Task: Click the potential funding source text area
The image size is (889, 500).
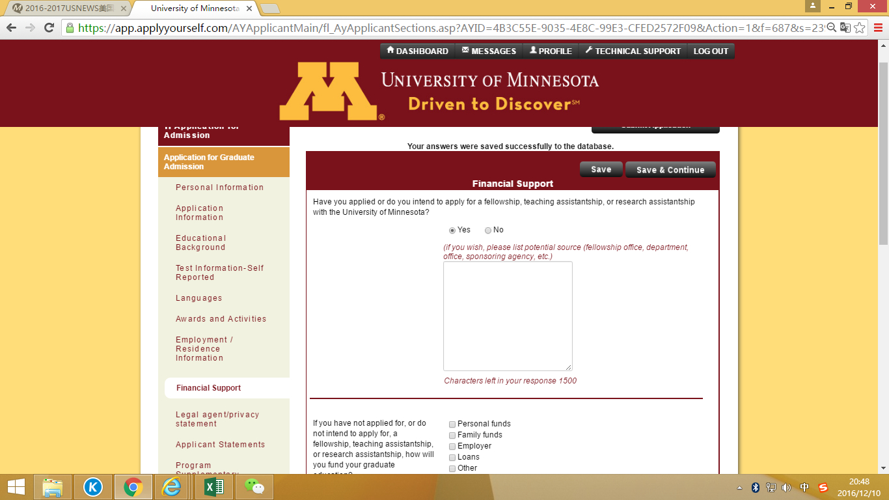Action: (508, 316)
